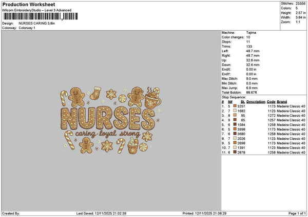Select stitch count '95' in row 3
This screenshot has height=217, width=308.
click(x=243, y=116)
